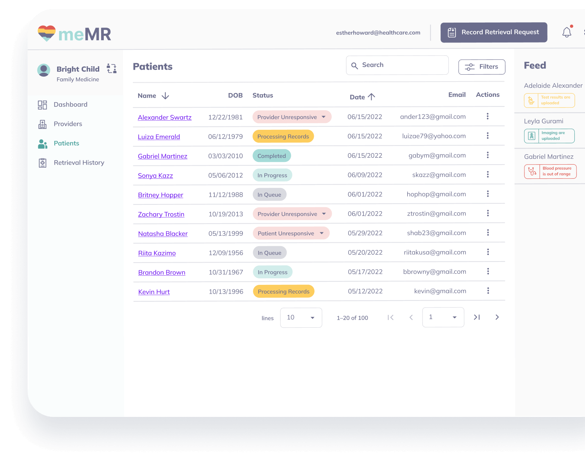585x464 pixels.
Task: Click the ander123@gmail.com email cell
Action: (433, 117)
